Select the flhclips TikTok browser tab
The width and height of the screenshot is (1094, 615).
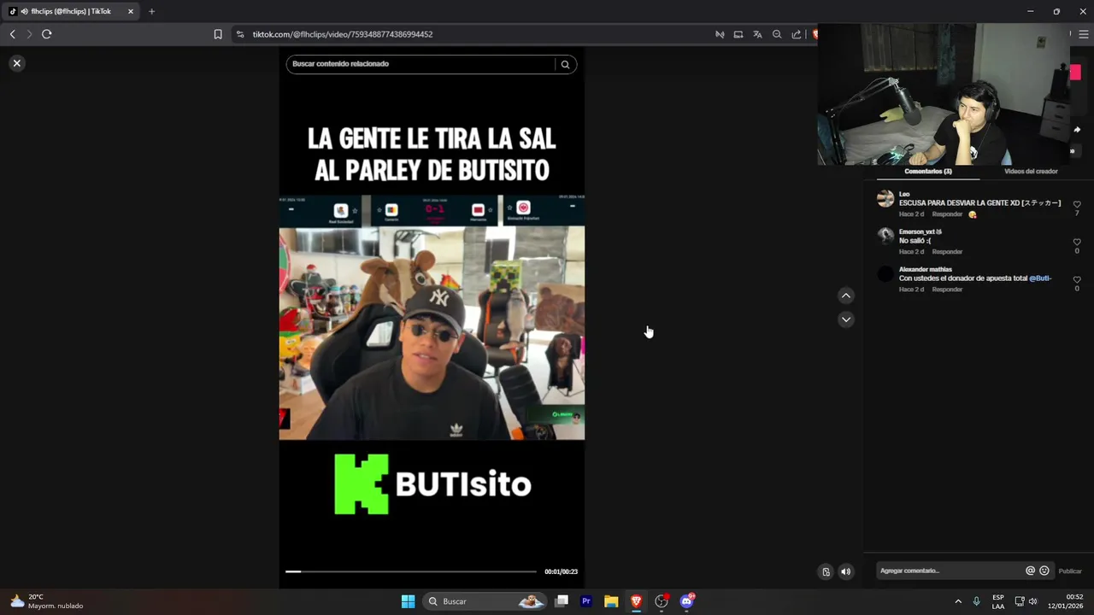click(x=71, y=11)
